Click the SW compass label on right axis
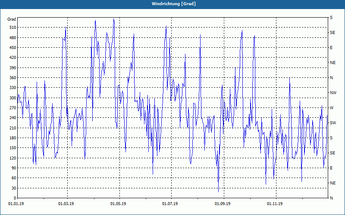345x215 pixels. pos(333,123)
